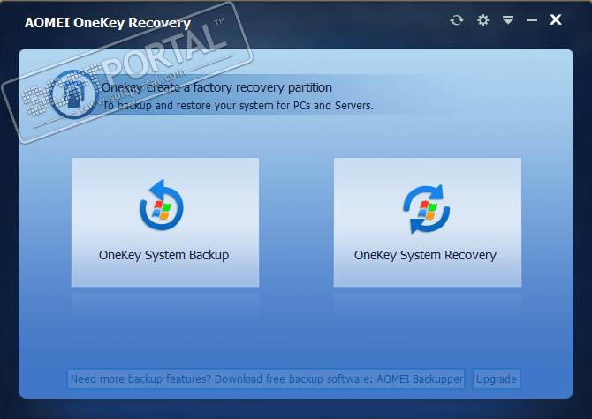The width and height of the screenshot is (592, 419).
Task: Open settings via the gear icon
Action: (x=483, y=20)
